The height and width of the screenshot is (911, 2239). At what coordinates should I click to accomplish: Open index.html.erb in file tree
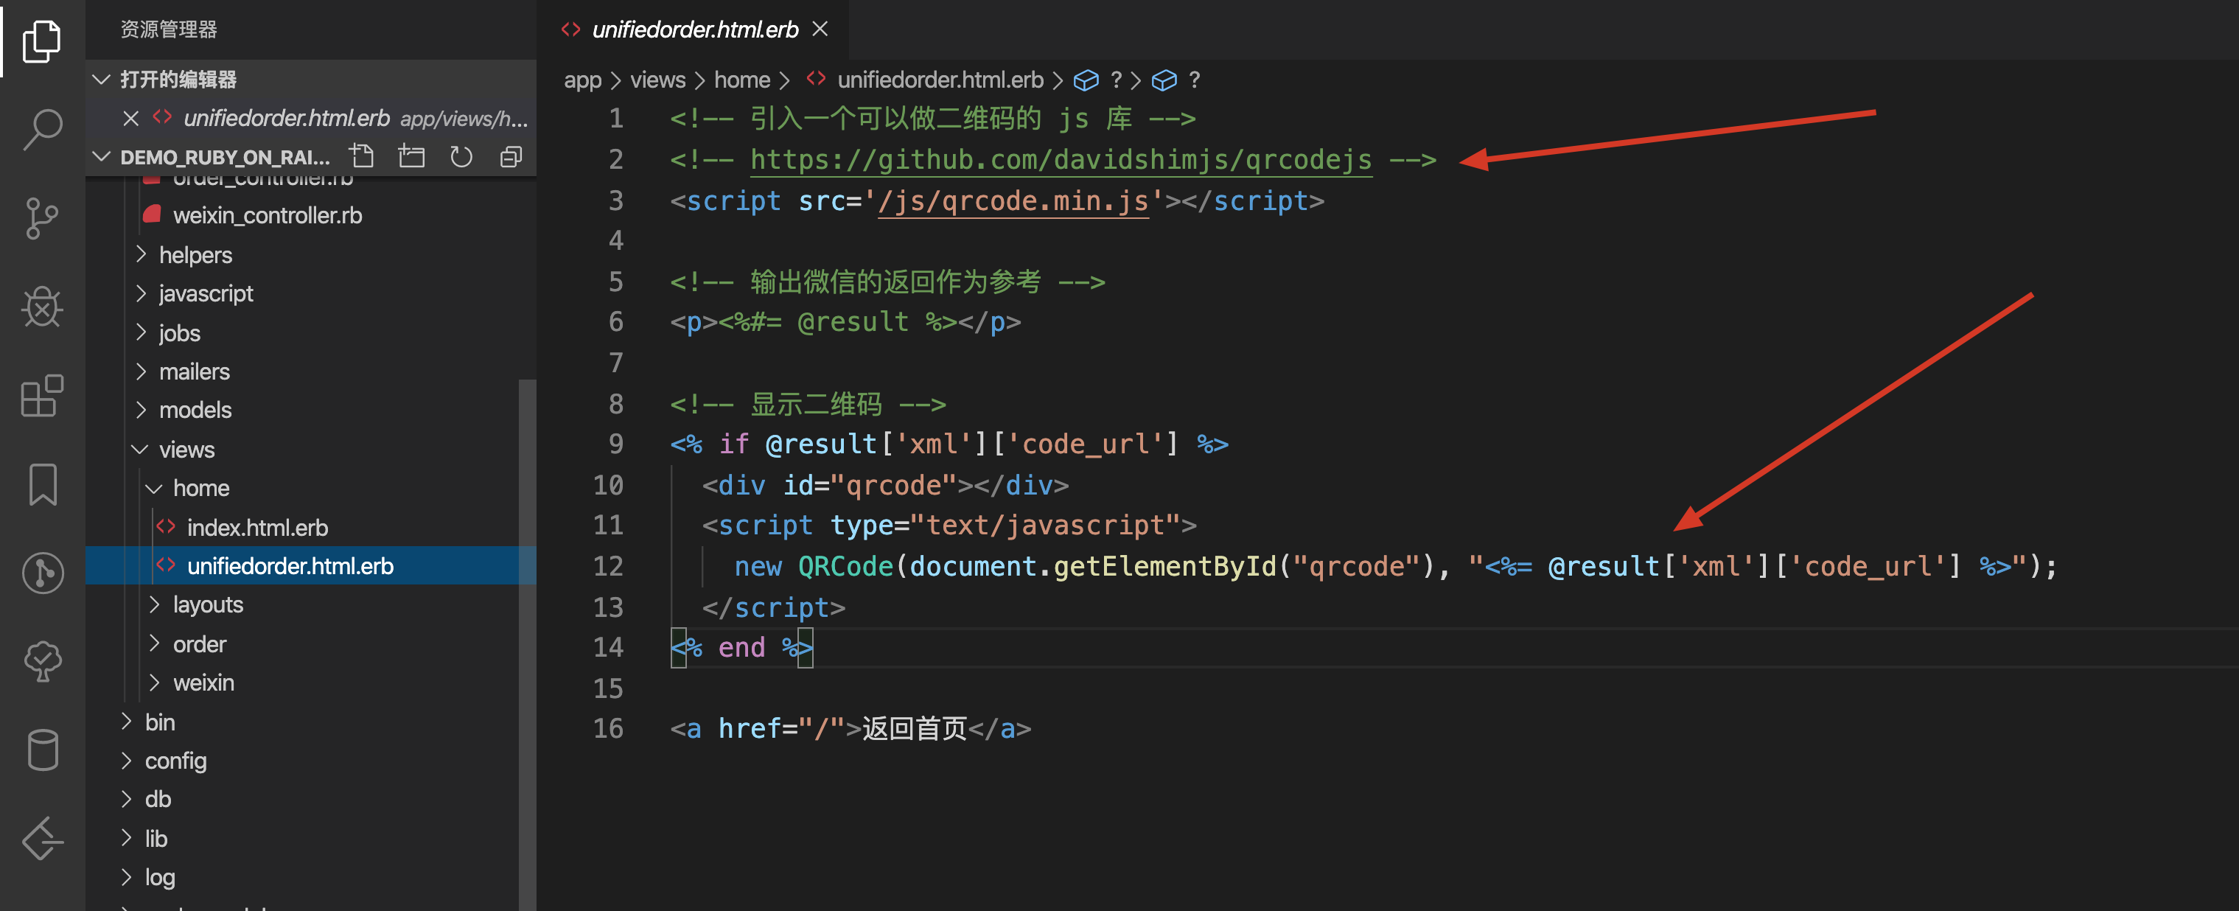point(256,528)
